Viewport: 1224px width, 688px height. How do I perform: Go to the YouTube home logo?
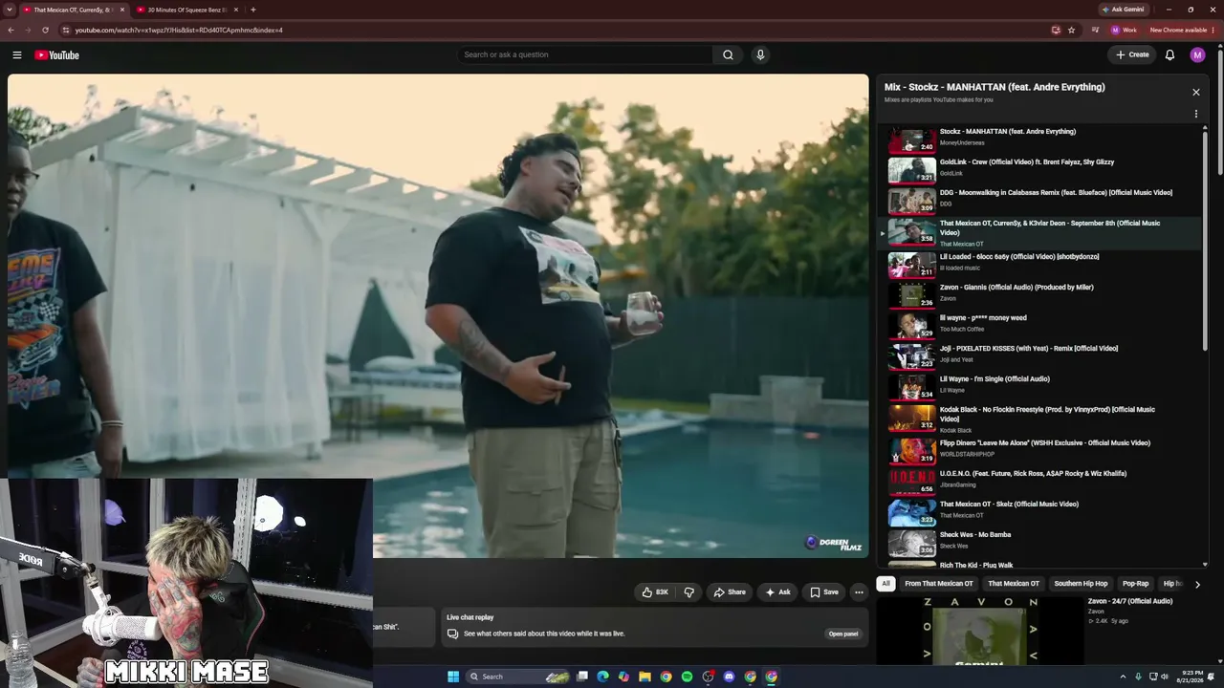pyautogui.click(x=57, y=54)
